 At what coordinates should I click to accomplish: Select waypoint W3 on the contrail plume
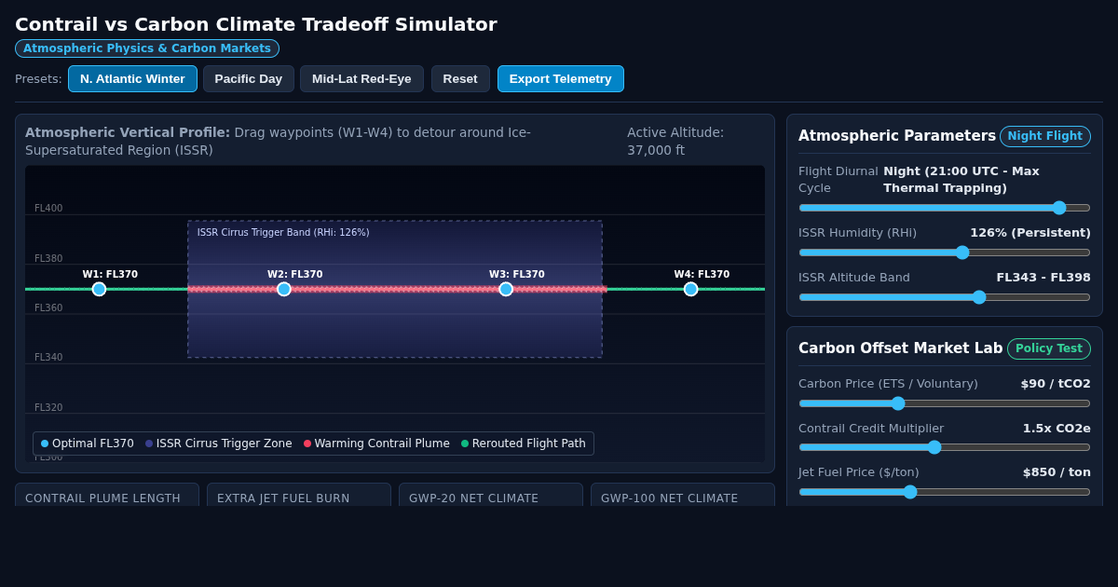click(x=506, y=289)
